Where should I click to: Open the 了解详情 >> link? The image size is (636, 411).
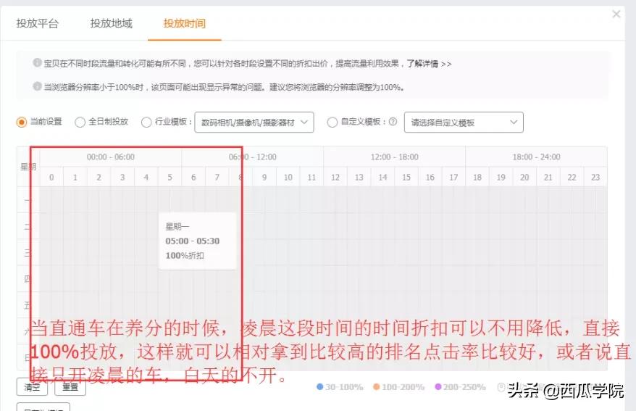429,64
